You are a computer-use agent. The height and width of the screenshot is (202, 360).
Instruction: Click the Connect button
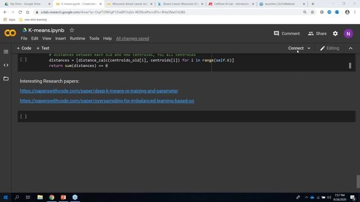pyautogui.click(x=296, y=48)
